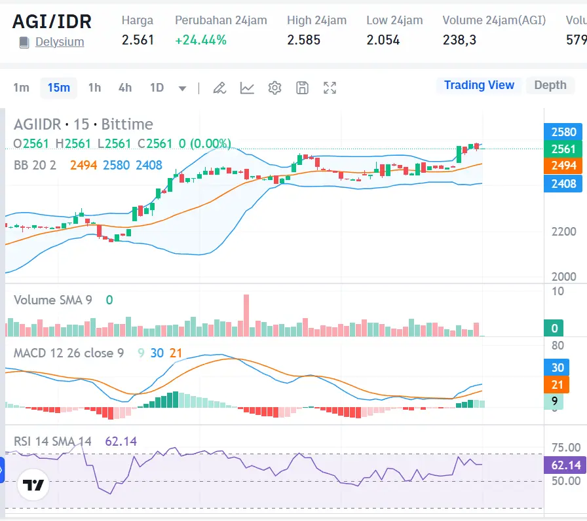The image size is (587, 521).
Task: Expand chart to fullscreen view
Action: tap(330, 87)
